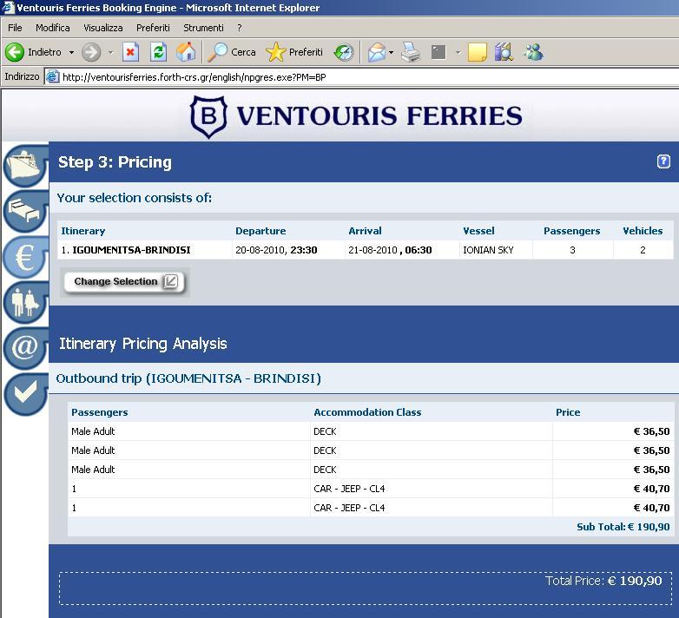This screenshot has height=618, width=679.
Task: Click the Outbound trip (IGOUMENITSA - BRINDISI) heading
Action: pos(188,378)
